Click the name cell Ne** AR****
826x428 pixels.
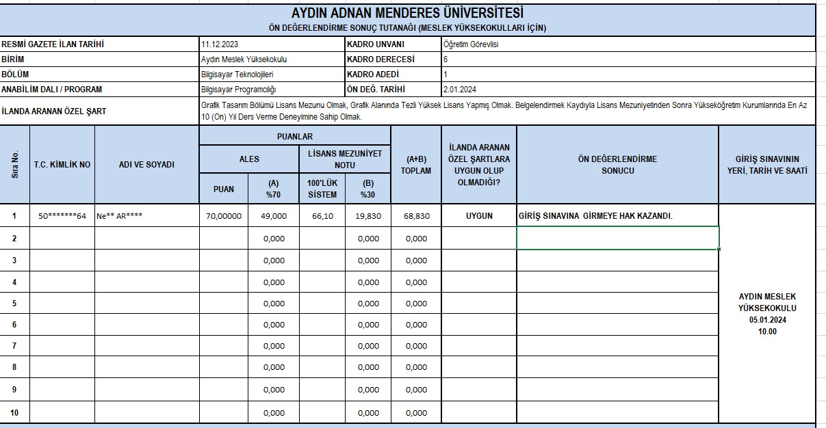pyautogui.click(x=146, y=217)
